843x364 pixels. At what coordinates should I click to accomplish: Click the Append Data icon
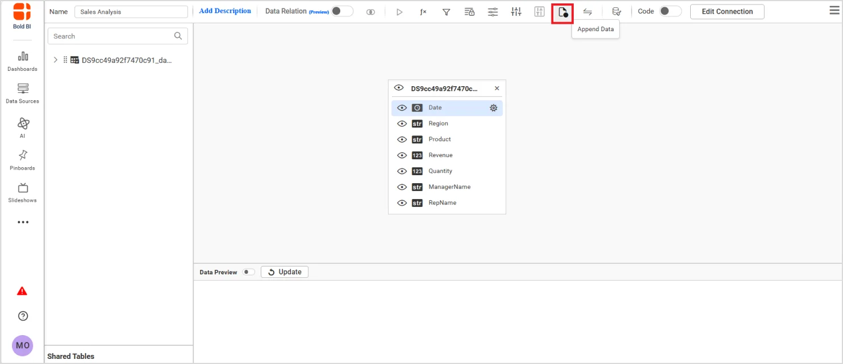click(563, 12)
